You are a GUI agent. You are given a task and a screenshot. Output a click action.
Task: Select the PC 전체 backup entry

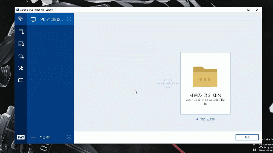50,19
